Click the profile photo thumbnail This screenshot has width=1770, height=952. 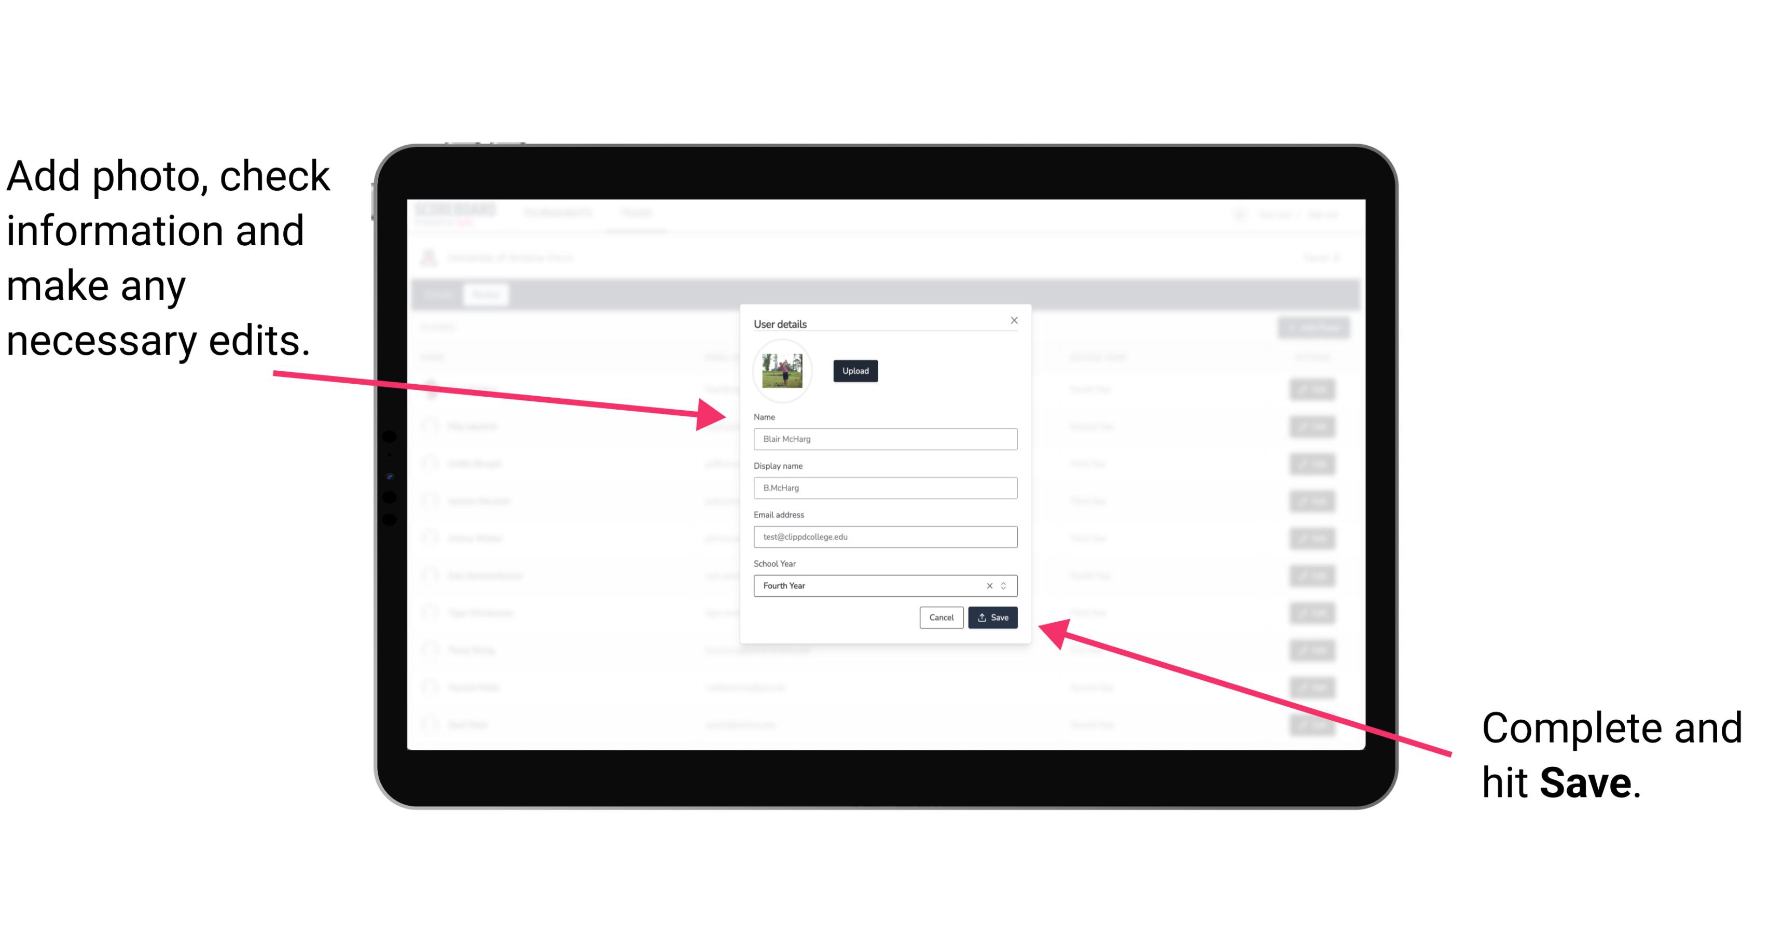click(x=782, y=371)
